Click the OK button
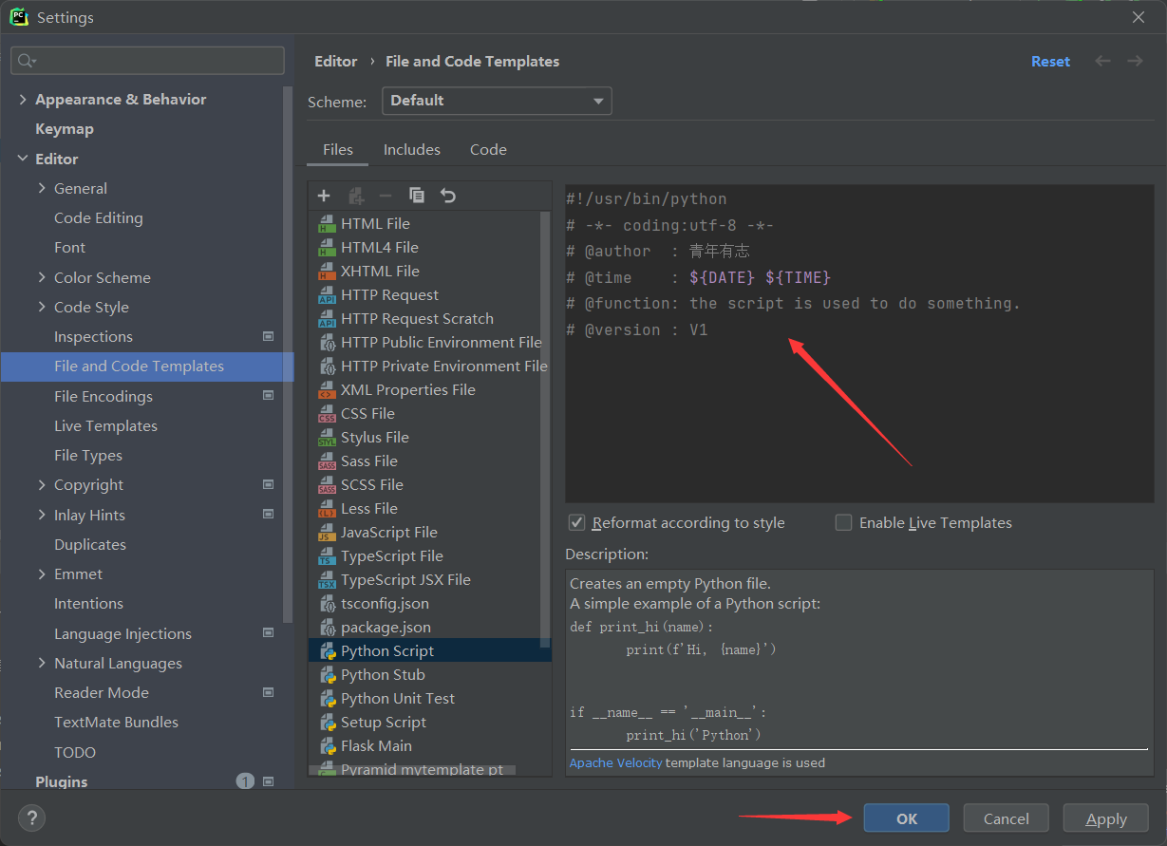 click(x=907, y=818)
